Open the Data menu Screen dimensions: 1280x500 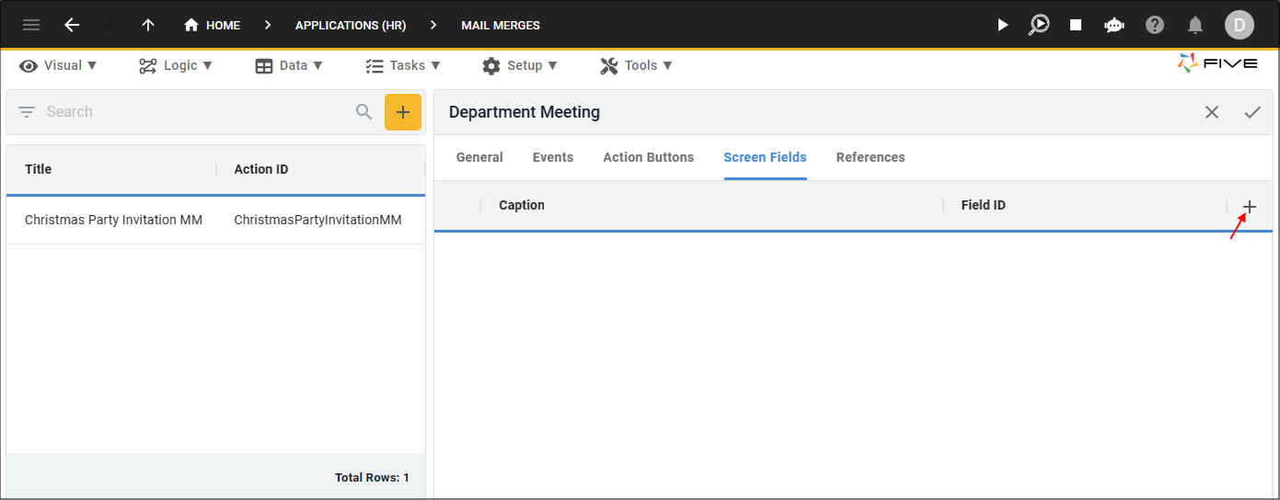pyautogui.click(x=289, y=65)
